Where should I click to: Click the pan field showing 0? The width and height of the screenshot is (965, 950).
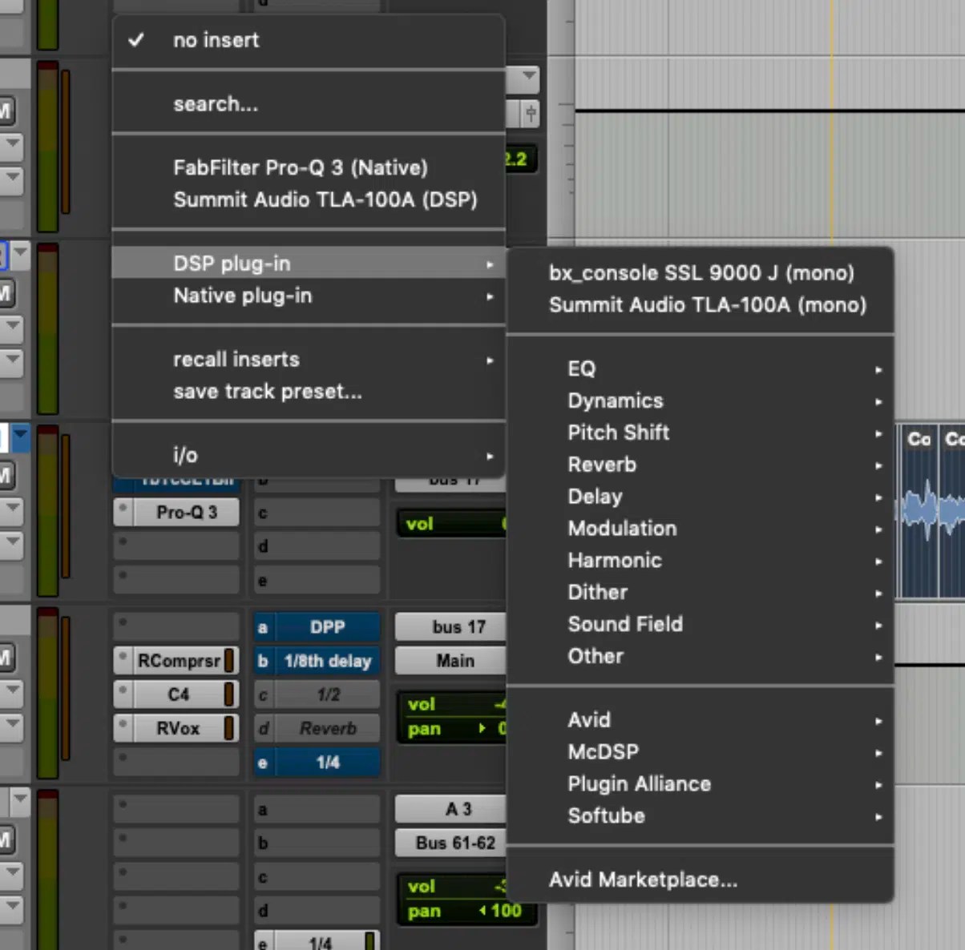[454, 729]
